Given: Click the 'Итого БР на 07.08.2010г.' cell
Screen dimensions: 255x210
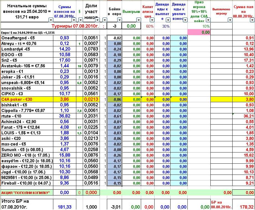Looking at the screenshot, I should (27, 204).
